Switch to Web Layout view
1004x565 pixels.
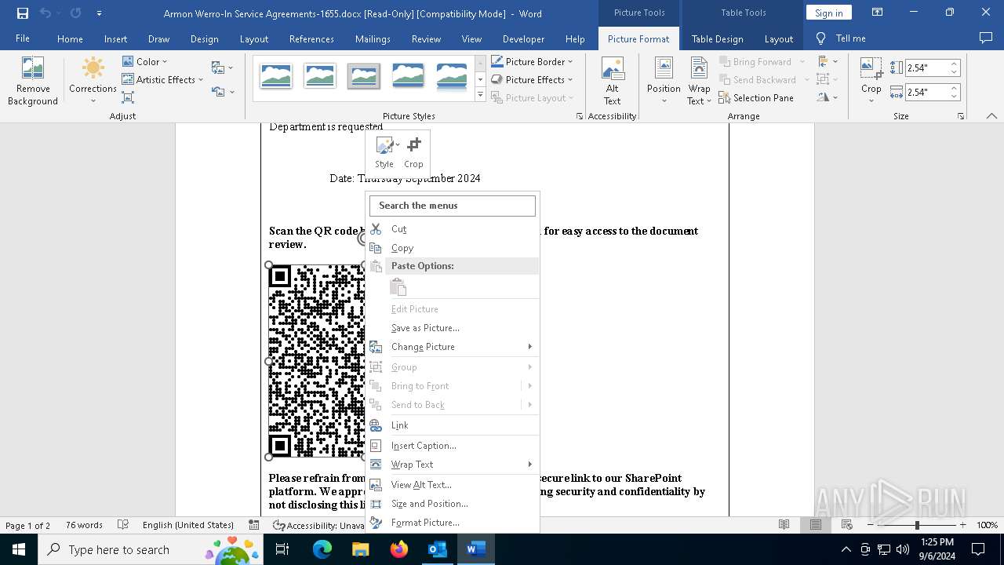click(847, 525)
